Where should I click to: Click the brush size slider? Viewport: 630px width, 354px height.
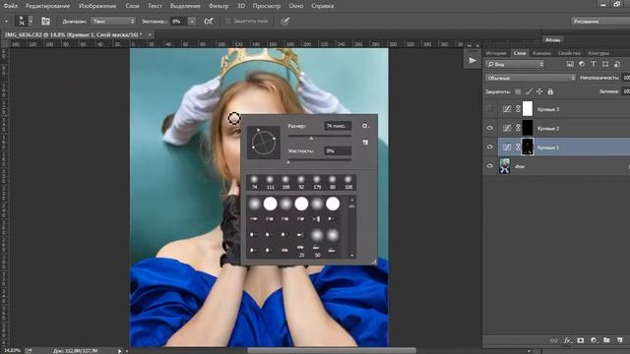pos(320,137)
